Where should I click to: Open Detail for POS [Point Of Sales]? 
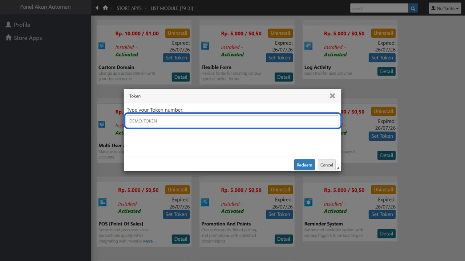coord(181,239)
